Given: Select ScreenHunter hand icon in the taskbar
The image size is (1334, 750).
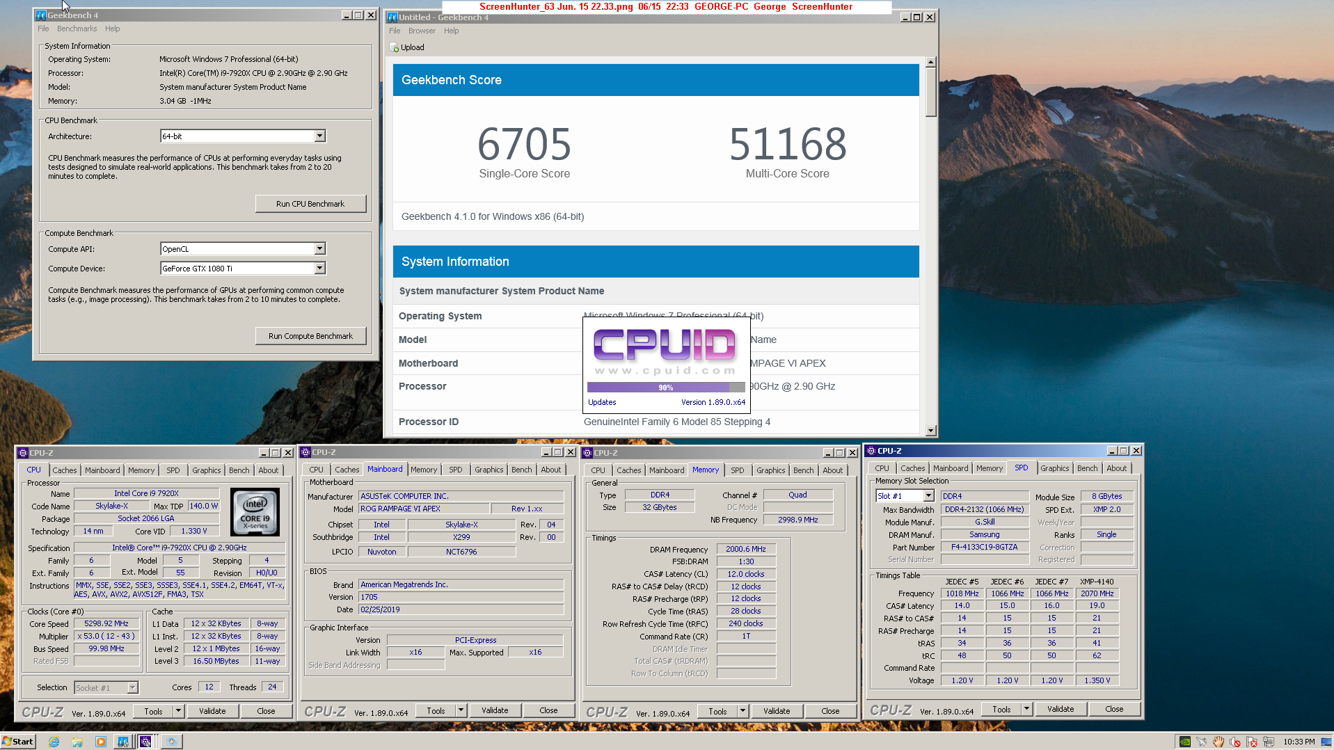Looking at the screenshot, I should pos(172,742).
